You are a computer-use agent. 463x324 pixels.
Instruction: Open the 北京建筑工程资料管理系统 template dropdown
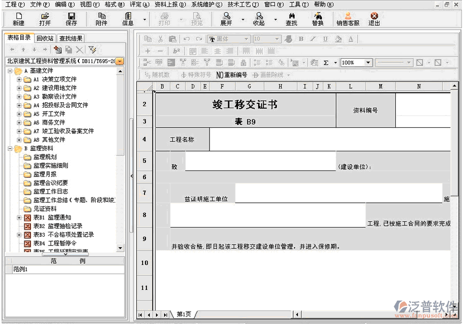(120, 61)
